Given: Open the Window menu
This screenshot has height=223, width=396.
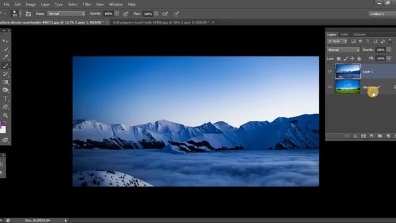Looking at the screenshot, I should pyautogui.click(x=116, y=4).
